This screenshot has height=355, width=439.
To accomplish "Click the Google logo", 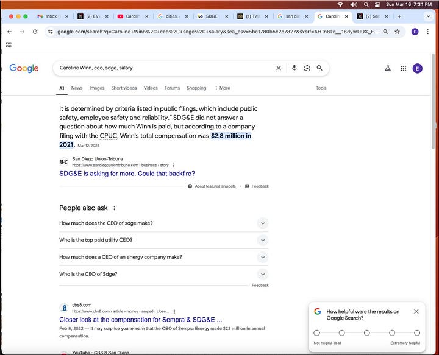I will 24,68.
